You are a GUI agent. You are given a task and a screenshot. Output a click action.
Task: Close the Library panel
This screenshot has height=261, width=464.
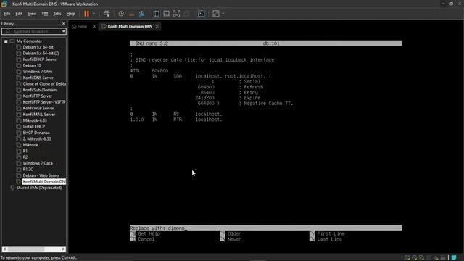pyautogui.click(x=63, y=24)
